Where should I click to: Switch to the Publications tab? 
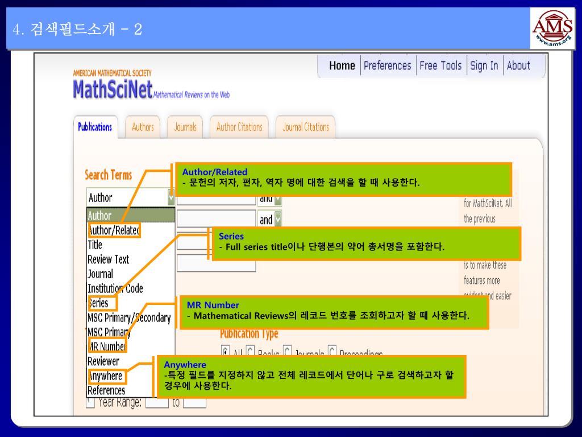(x=95, y=127)
